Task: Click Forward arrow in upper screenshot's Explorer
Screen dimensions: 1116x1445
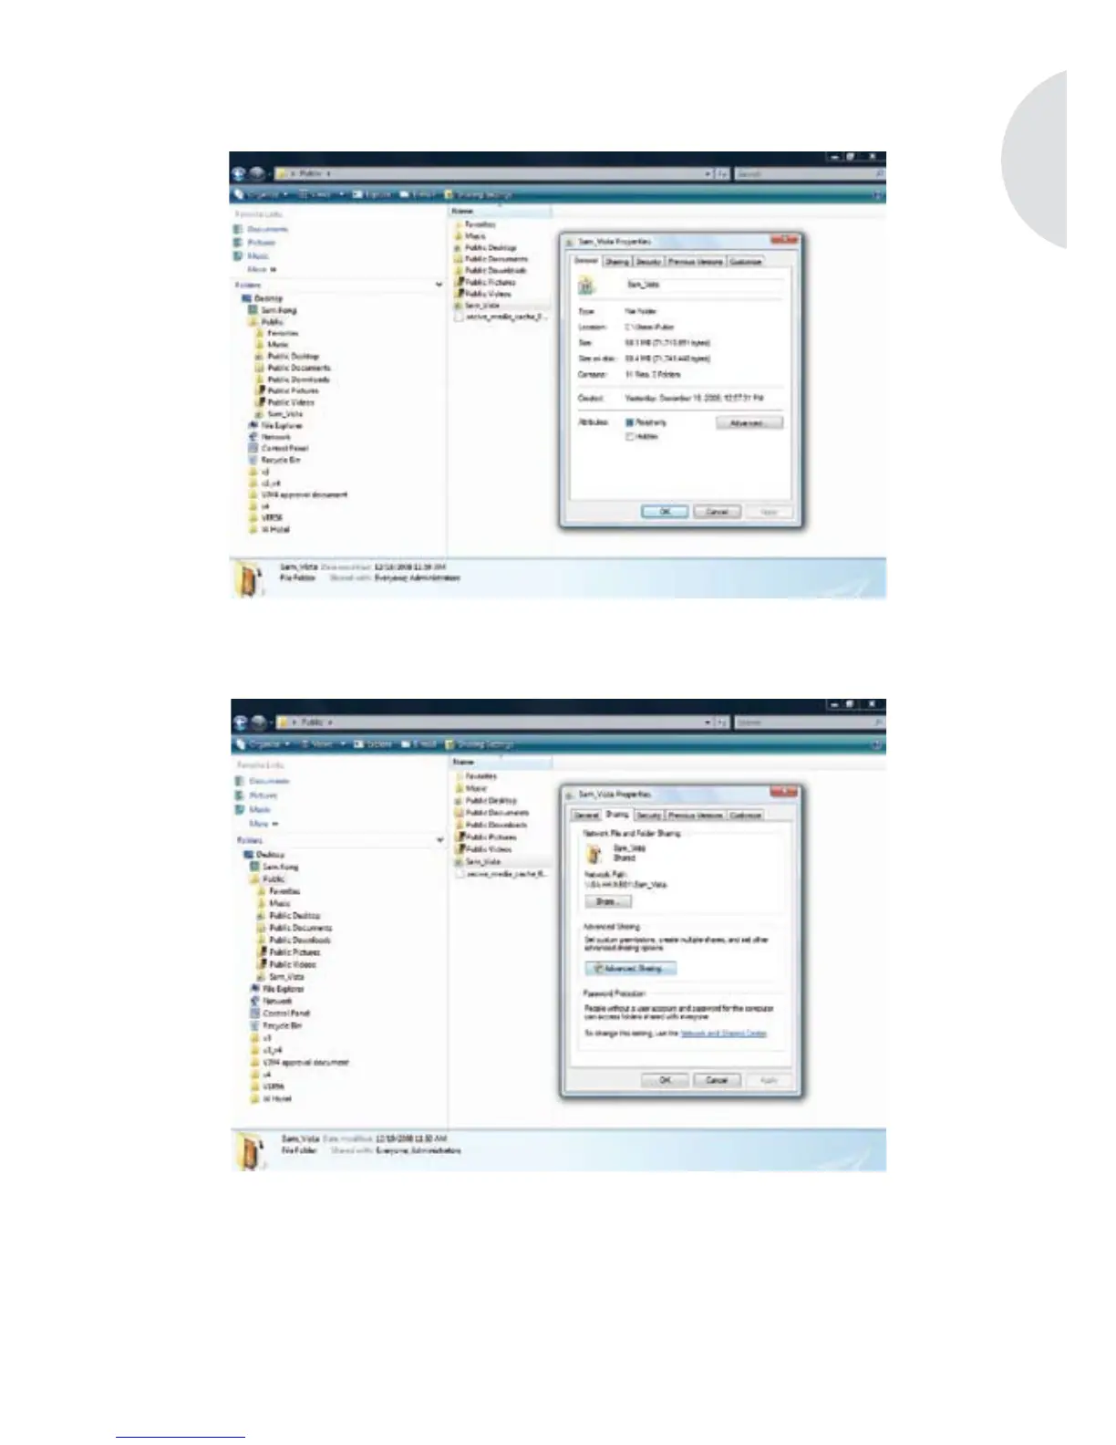Action: 257,173
